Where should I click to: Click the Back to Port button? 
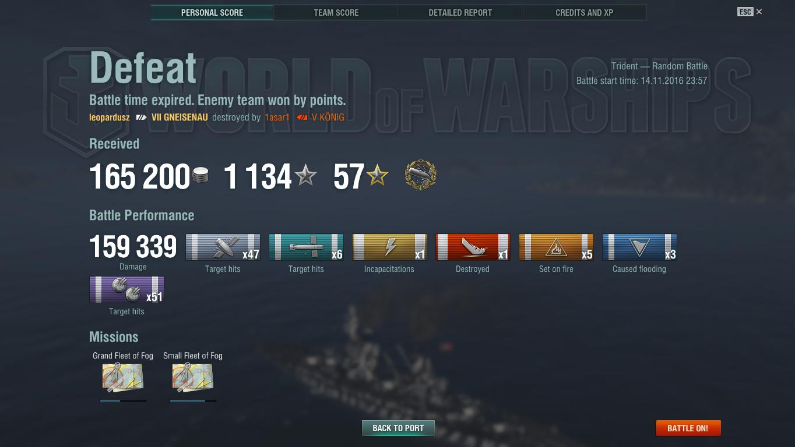pos(398,428)
